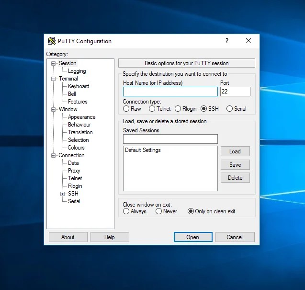Open the Telnet category in tree
Viewport: 305px width, 290px height.
(x=75, y=178)
